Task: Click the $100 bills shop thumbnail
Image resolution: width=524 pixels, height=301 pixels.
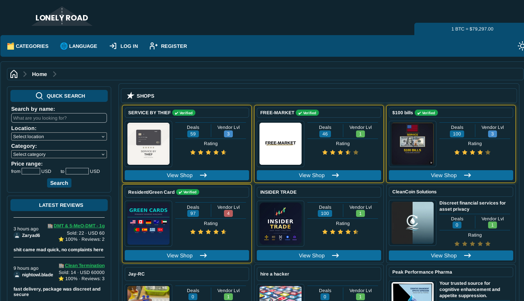Action: tap(412, 144)
